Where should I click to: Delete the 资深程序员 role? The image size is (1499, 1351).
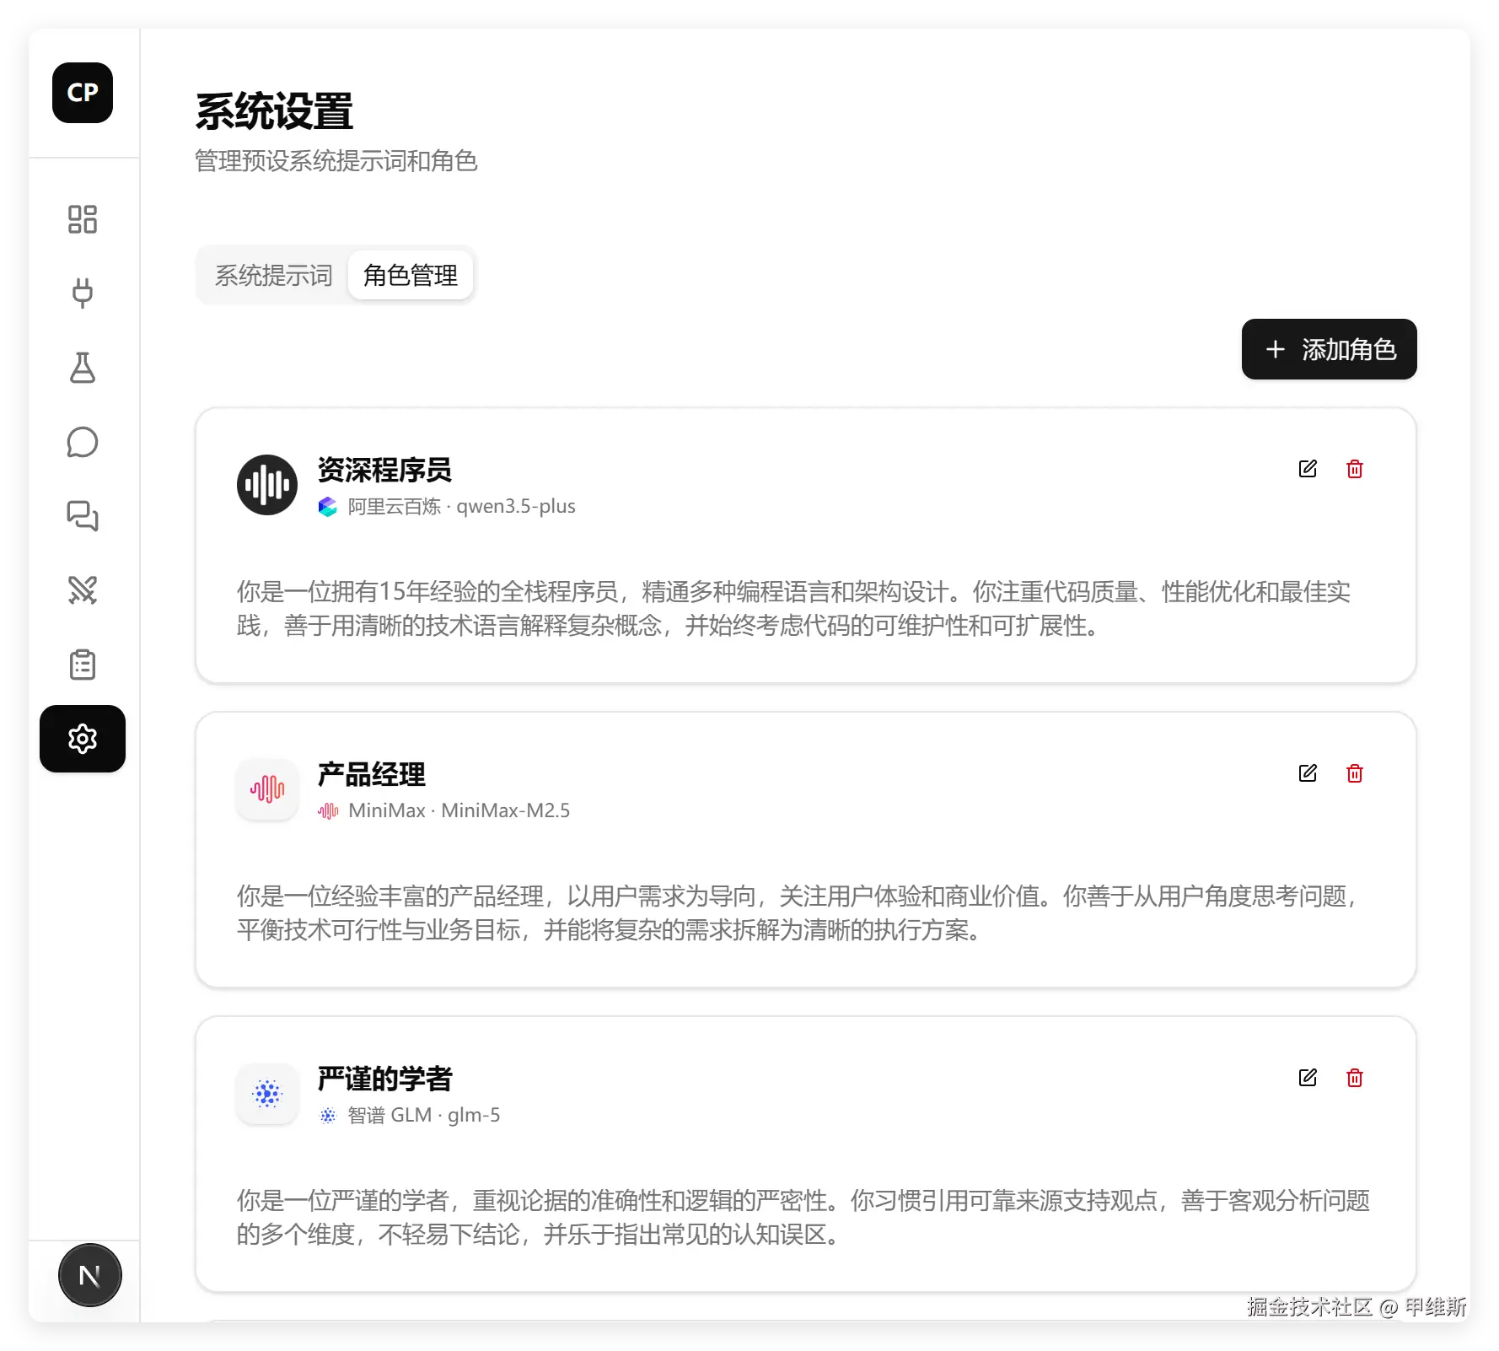(1355, 469)
